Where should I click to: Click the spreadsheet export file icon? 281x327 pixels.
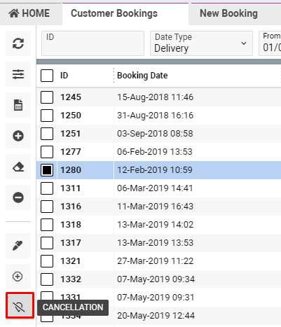click(x=18, y=105)
